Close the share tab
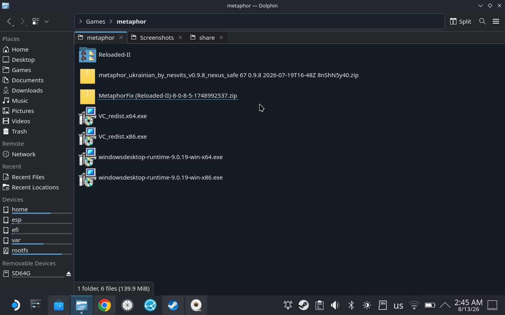 221,37
